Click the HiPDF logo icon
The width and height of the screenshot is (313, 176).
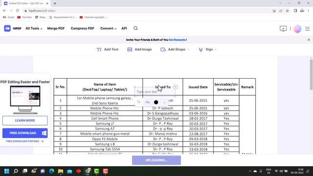pyautogui.click(x=7, y=28)
